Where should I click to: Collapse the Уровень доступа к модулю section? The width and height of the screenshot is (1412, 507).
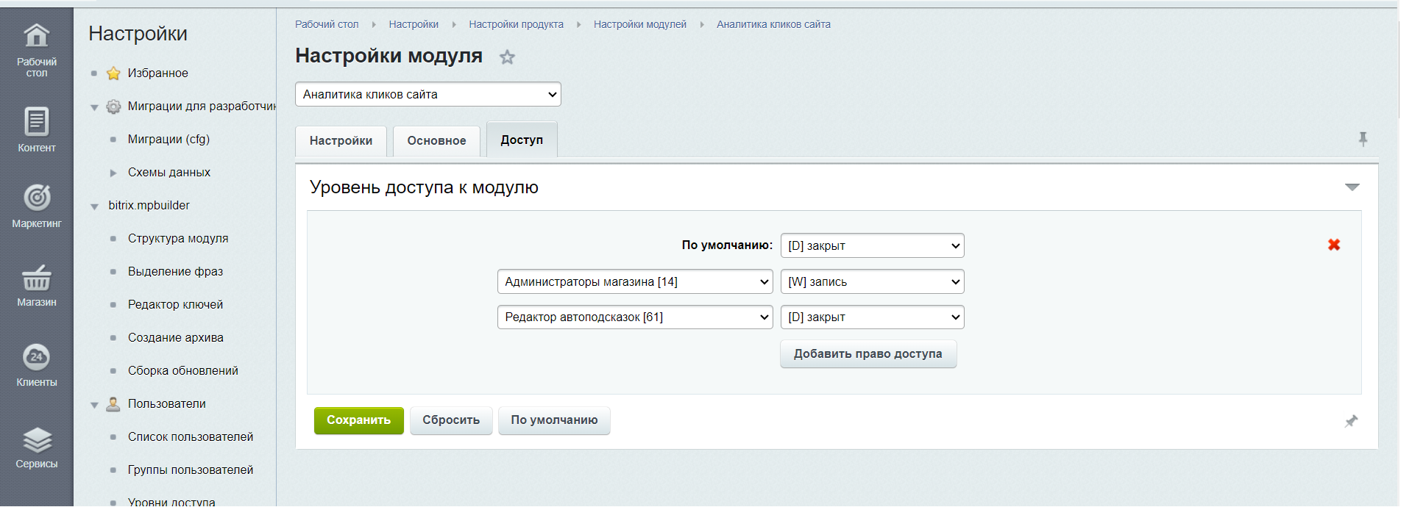pyautogui.click(x=1352, y=187)
